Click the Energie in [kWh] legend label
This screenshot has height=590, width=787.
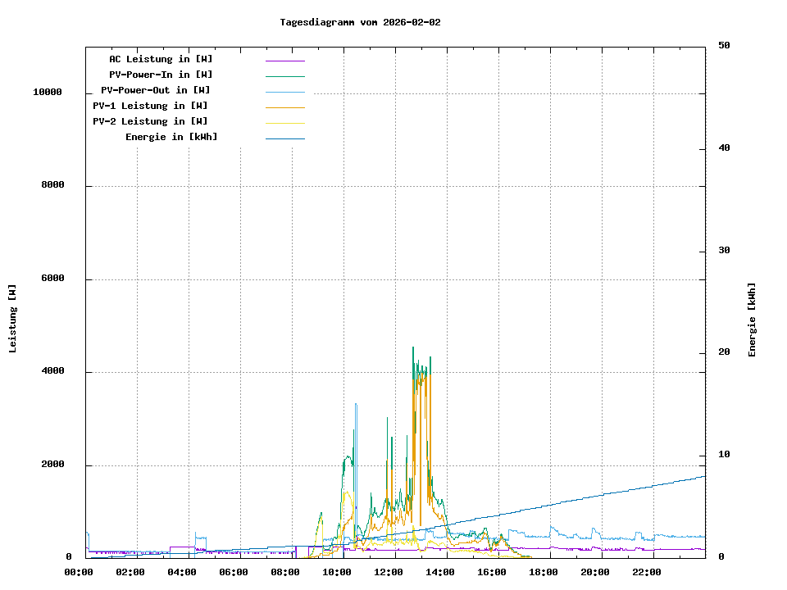[x=171, y=137]
